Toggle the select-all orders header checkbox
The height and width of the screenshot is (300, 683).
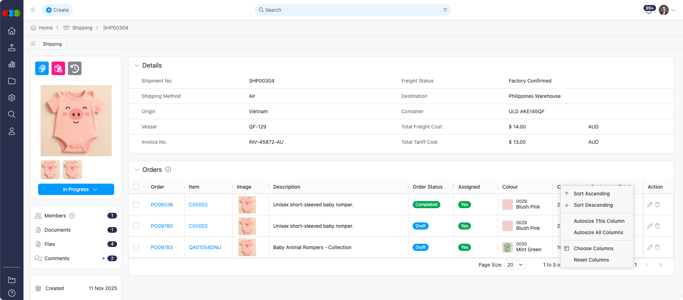[x=136, y=187]
